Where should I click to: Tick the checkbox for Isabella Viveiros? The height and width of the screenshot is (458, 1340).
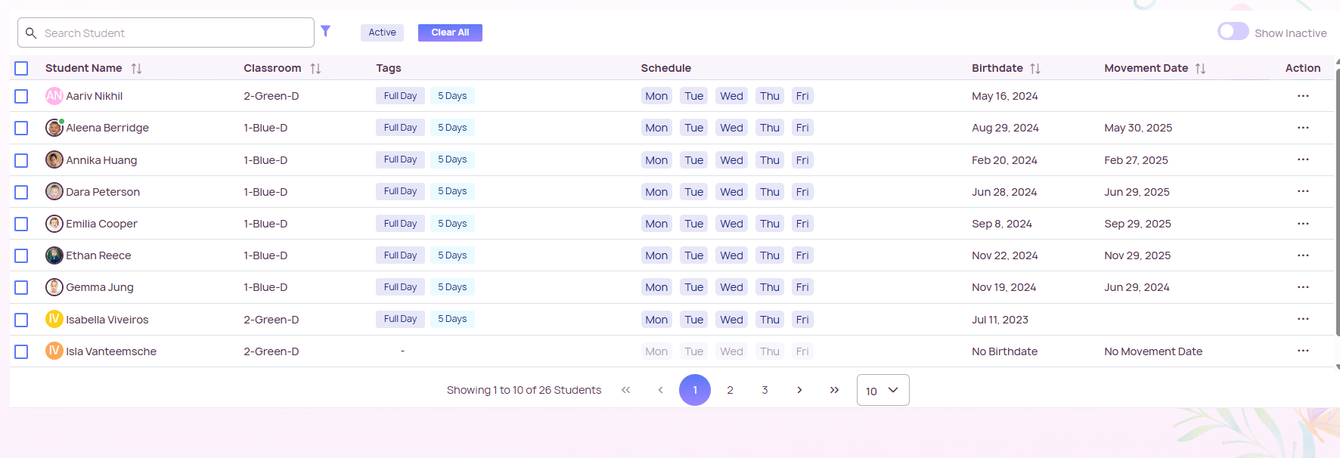coord(21,320)
